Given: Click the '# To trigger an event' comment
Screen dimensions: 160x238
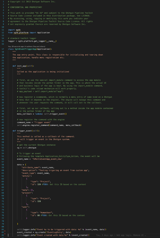Looking at the screenshot, I should tap(29, 154).
